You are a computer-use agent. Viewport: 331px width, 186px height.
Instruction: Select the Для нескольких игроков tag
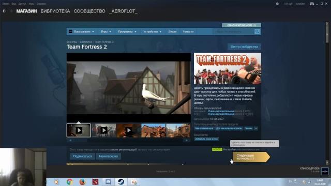(x=229, y=128)
